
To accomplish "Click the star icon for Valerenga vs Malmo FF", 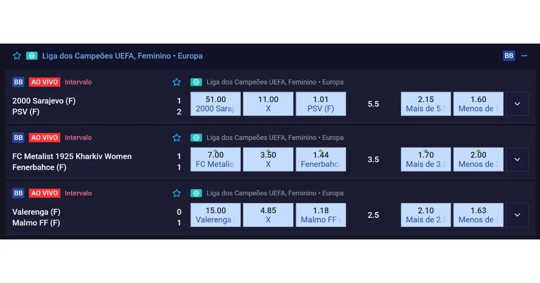I will pyautogui.click(x=177, y=193).
